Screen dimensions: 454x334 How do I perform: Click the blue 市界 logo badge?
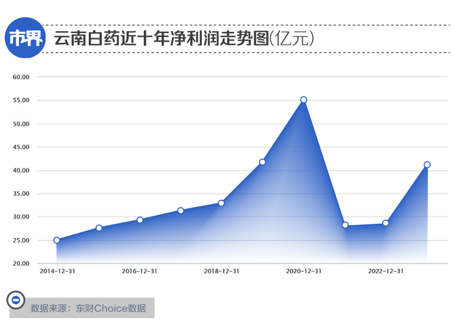click(x=25, y=38)
